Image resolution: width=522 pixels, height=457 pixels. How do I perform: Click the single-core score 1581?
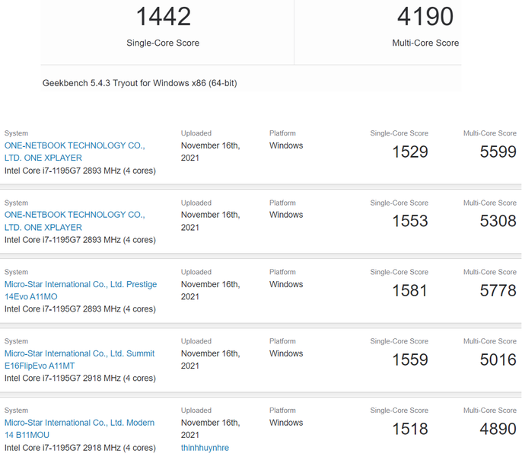[x=410, y=291]
